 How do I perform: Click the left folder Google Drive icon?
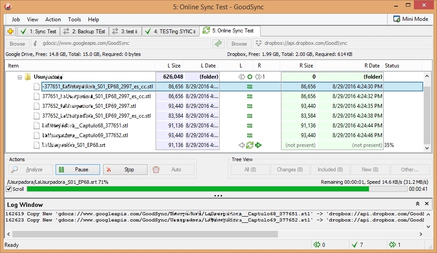coord(35,43)
